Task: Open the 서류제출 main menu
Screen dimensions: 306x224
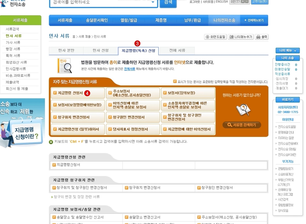Action: coord(65,20)
